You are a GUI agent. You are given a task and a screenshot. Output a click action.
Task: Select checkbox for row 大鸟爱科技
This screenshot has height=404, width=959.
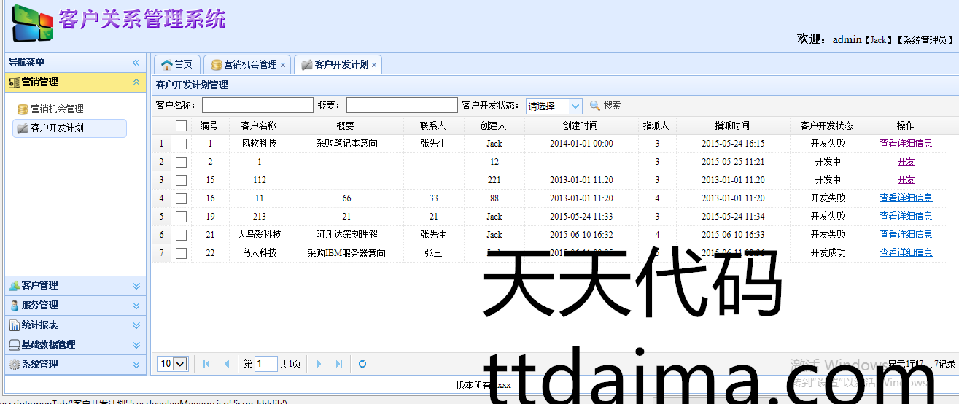pyautogui.click(x=181, y=235)
